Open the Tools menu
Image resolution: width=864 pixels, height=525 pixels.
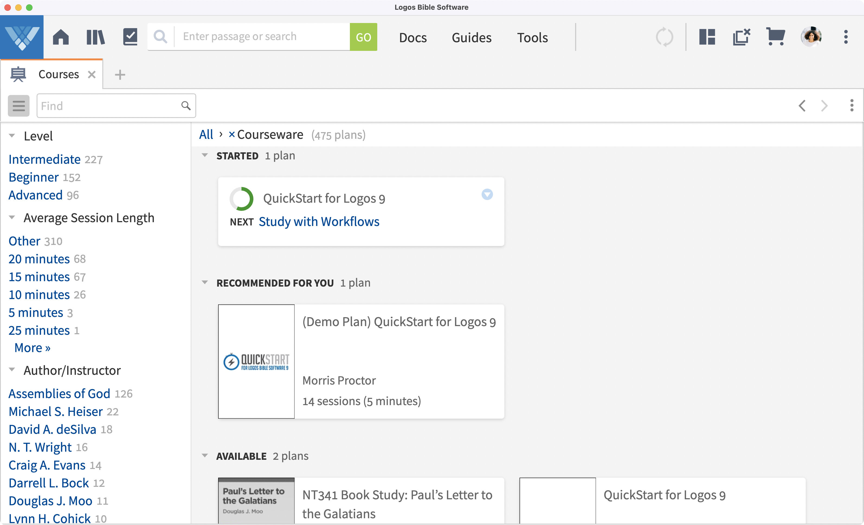(x=532, y=37)
